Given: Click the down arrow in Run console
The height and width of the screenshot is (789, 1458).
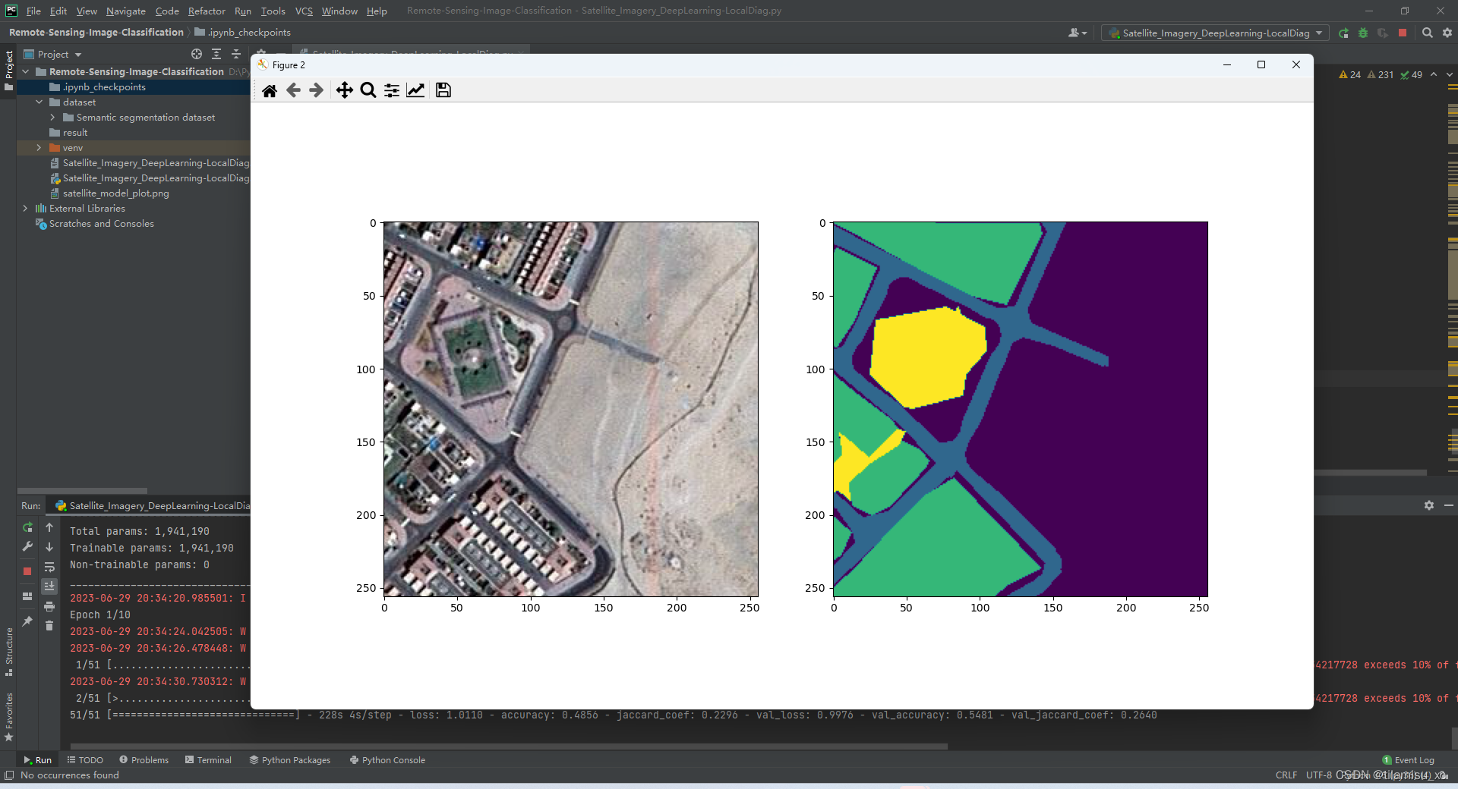Looking at the screenshot, I should click(x=49, y=546).
